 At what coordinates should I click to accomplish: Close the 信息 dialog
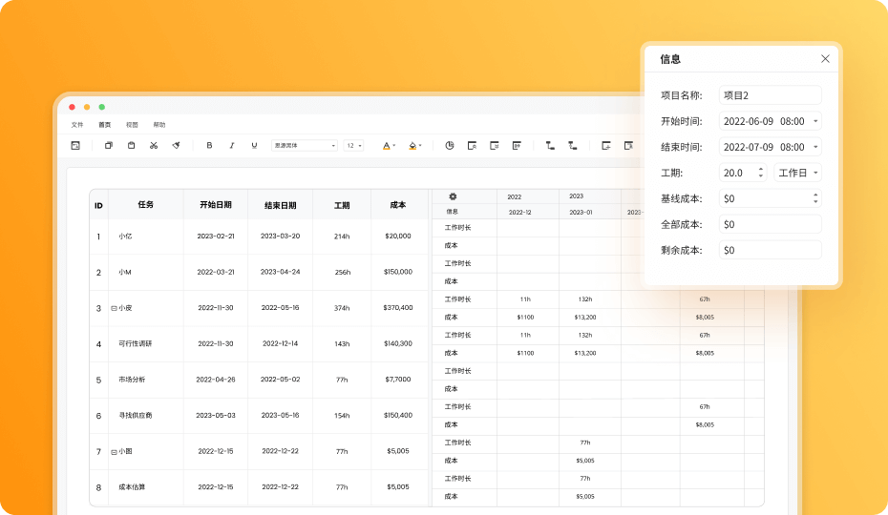click(x=825, y=59)
